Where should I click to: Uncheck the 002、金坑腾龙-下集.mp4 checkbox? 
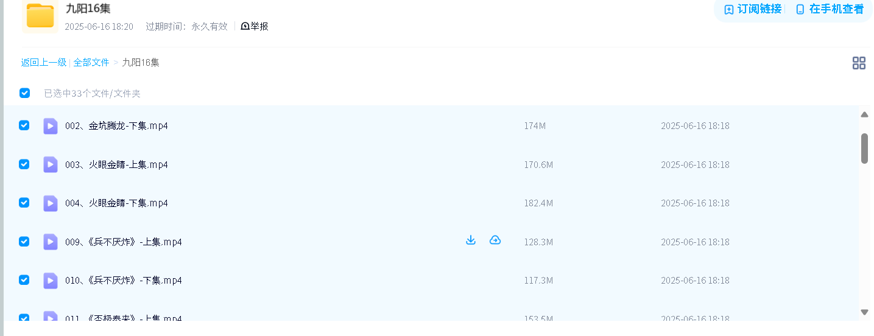pyautogui.click(x=24, y=125)
